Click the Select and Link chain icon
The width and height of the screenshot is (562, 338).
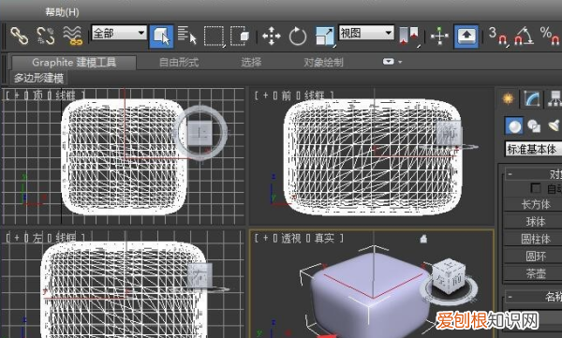(x=20, y=37)
